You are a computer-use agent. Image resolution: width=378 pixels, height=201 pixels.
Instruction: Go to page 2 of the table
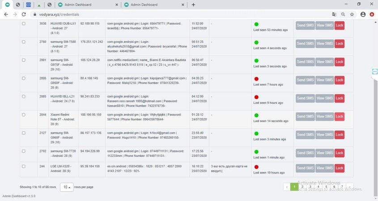coord(302,187)
